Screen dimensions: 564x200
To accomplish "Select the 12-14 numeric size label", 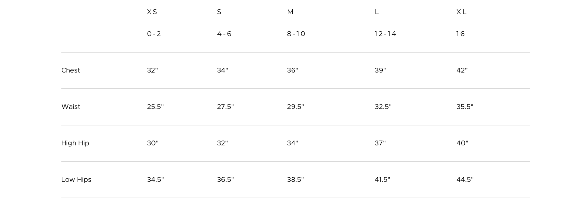I will [x=386, y=34].
